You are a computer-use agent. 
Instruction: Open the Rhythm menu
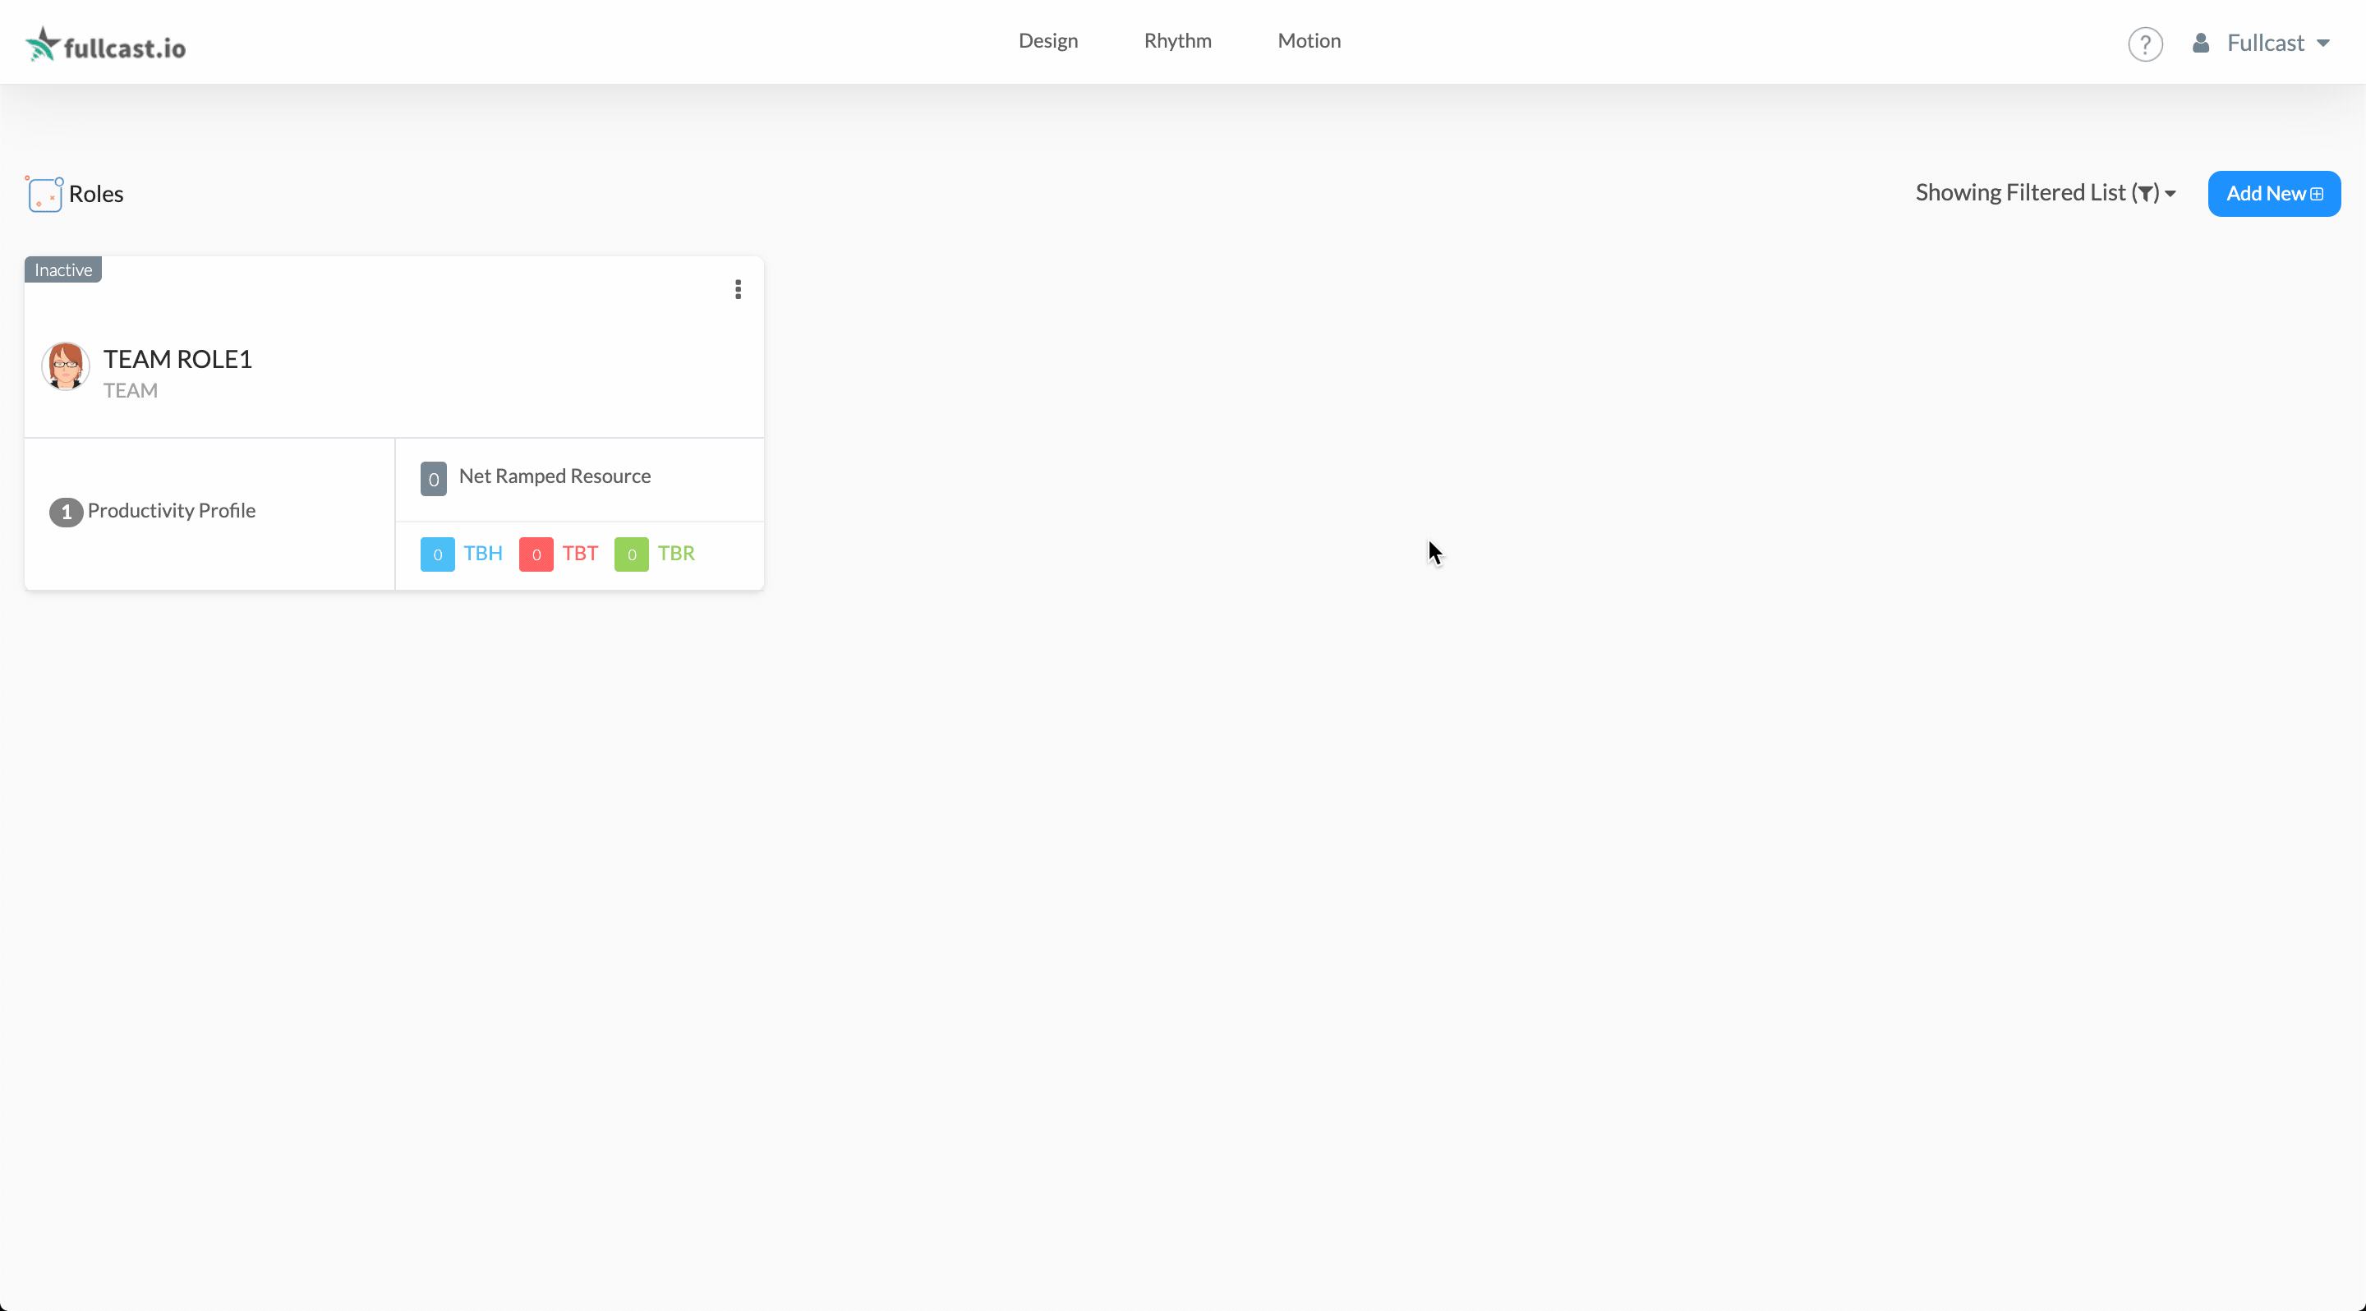[1177, 40]
